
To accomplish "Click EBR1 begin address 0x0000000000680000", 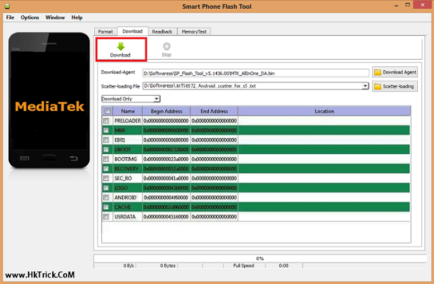I will click(166, 140).
